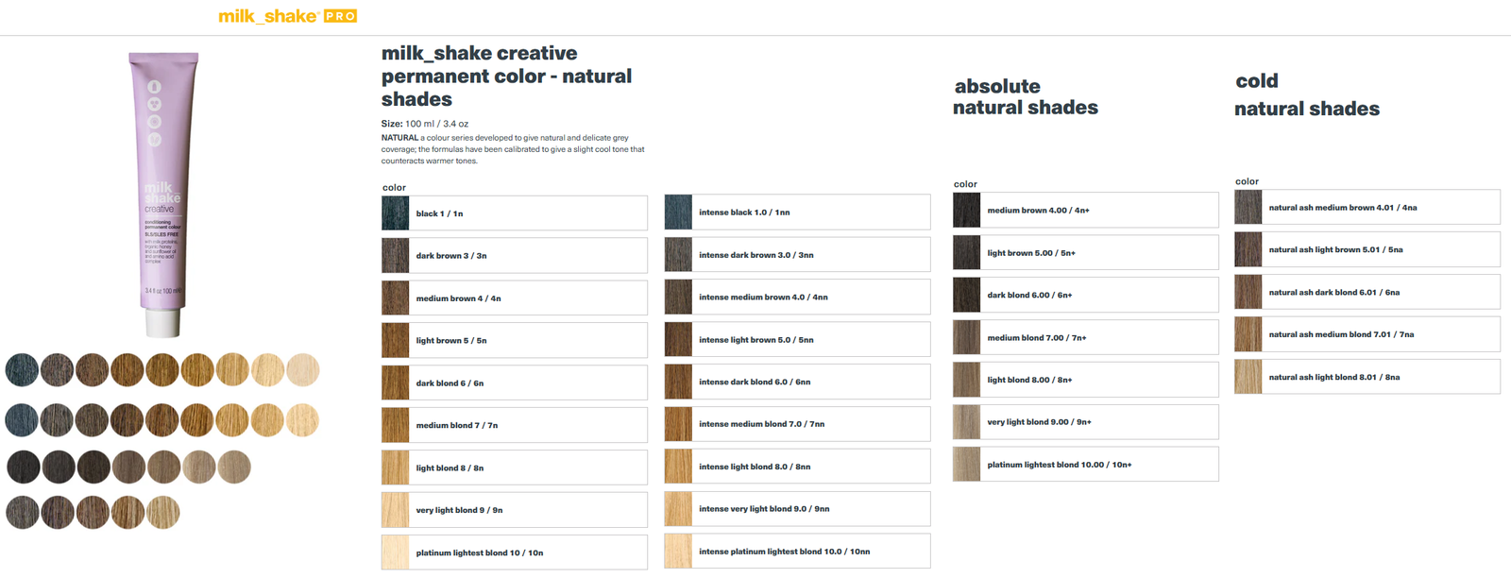This screenshot has height=578, width=1511.
Task: Click the 'Size: 100 ml / 3.4 oz' text
Action: (424, 124)
